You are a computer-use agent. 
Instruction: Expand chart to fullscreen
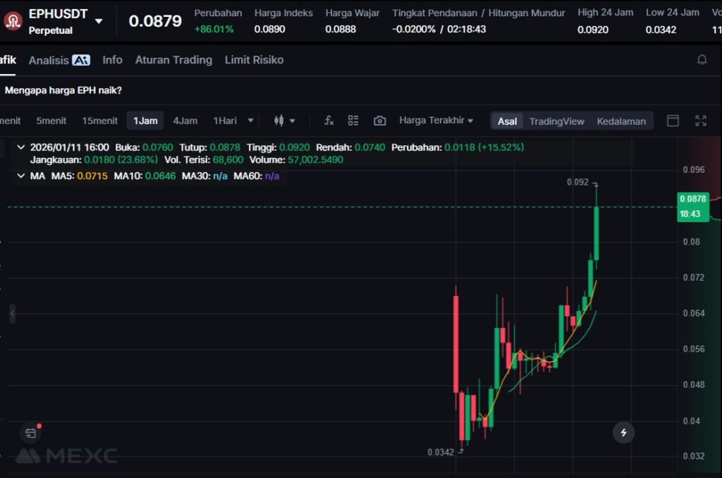pyautogui.click(x=700, y=121)
